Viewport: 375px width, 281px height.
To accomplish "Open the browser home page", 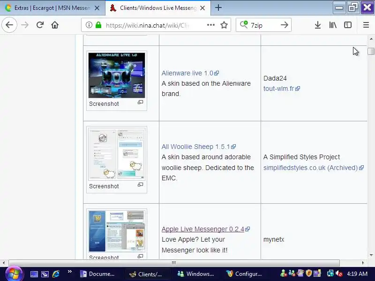I will pyautogui.click(x=55, y=25).
